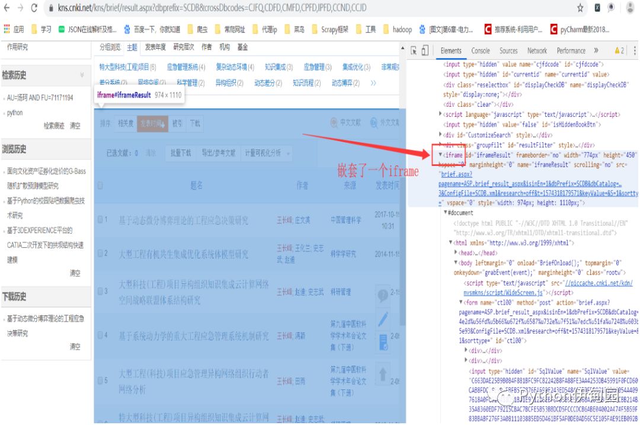Collapse the form ctl00 node in Elements tree
640x425 pixels.
[461, 302]
